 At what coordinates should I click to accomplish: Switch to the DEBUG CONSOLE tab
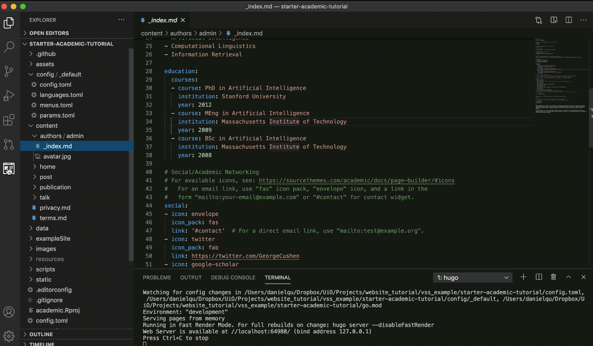(x=233, y=278)
